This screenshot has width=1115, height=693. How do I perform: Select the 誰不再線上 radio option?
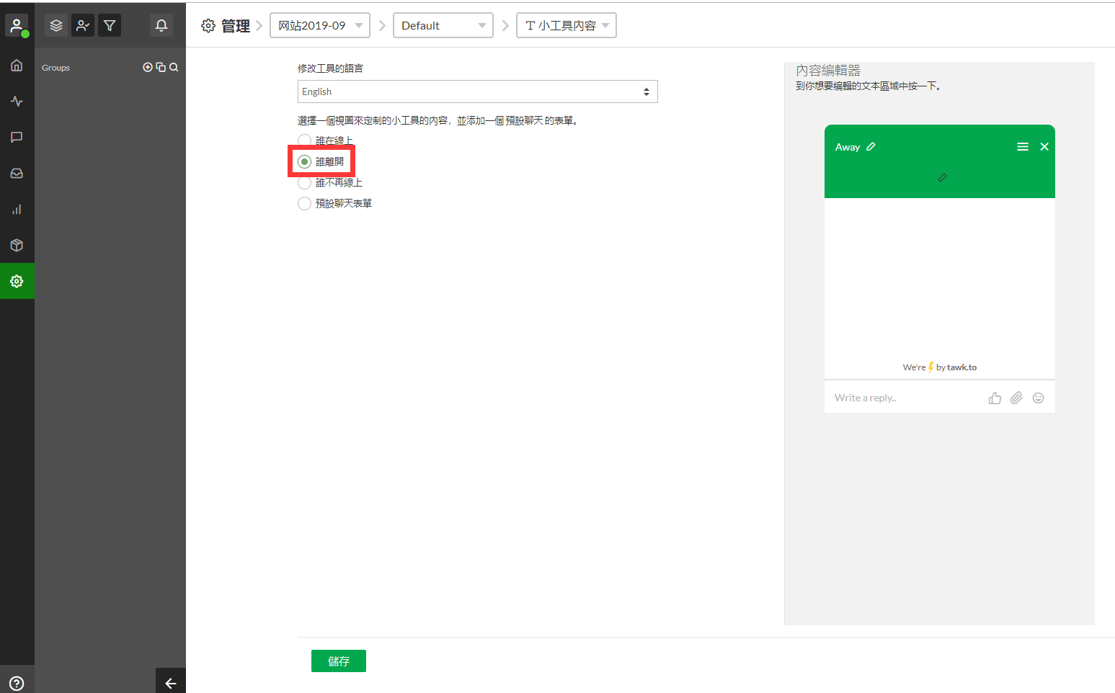click(305, 183)
